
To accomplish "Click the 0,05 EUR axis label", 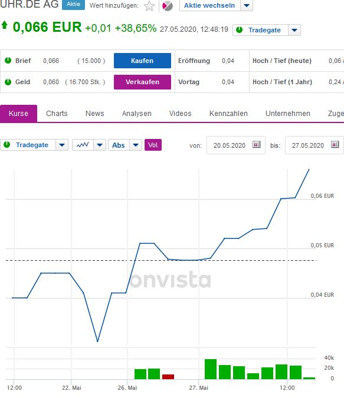I will pyautogui.click(x=322, y=245).
